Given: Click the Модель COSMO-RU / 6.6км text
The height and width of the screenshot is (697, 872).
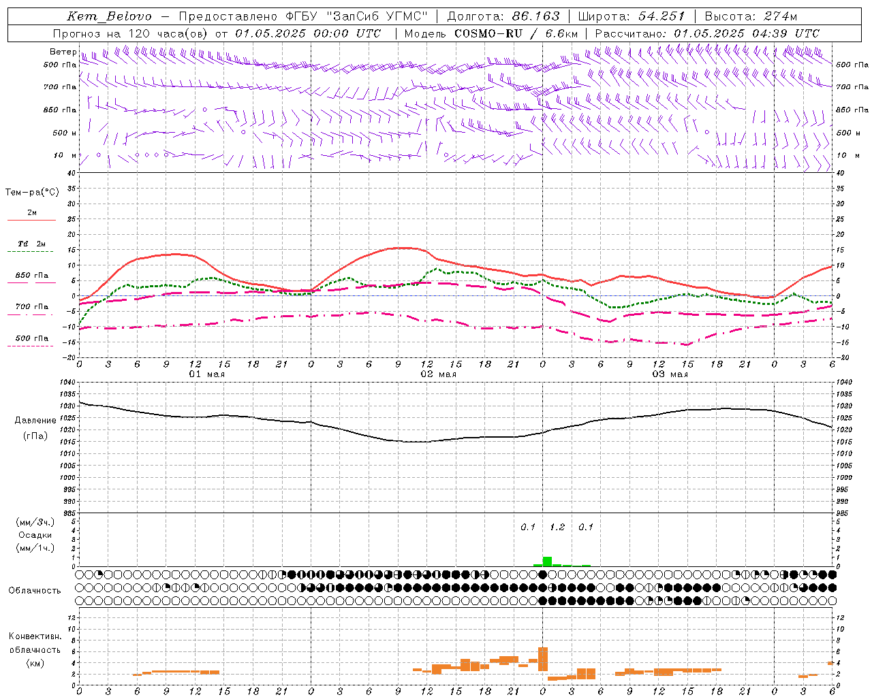Looking at the screenshot, I should (491, 33).
